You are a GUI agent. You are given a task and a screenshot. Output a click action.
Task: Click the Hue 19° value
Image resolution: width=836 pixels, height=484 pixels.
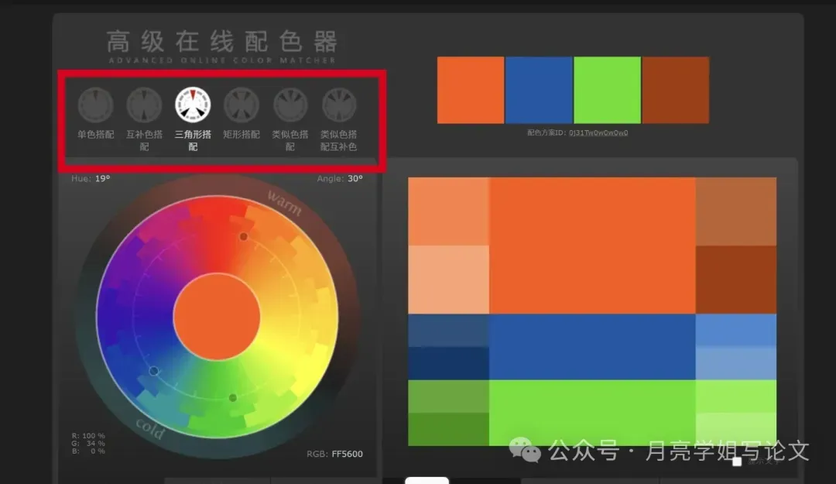[x=102, y=178]
